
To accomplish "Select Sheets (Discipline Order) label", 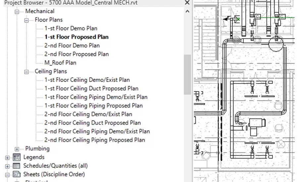I will tap(54, 174).
